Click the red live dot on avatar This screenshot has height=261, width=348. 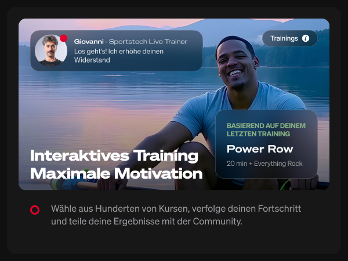tap(63, 38)
